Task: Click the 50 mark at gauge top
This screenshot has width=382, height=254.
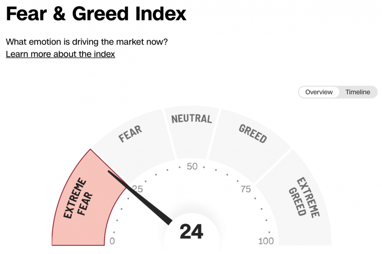Action: (192, 167)
